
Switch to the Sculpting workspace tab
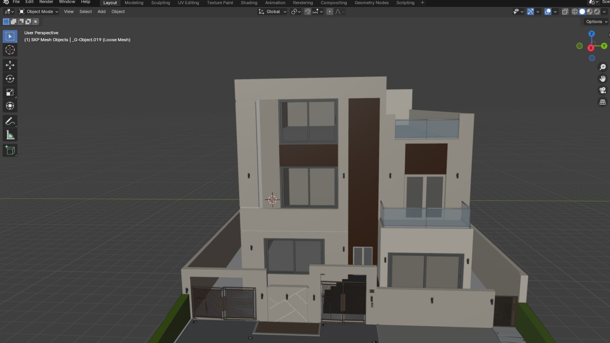[160, 3]
